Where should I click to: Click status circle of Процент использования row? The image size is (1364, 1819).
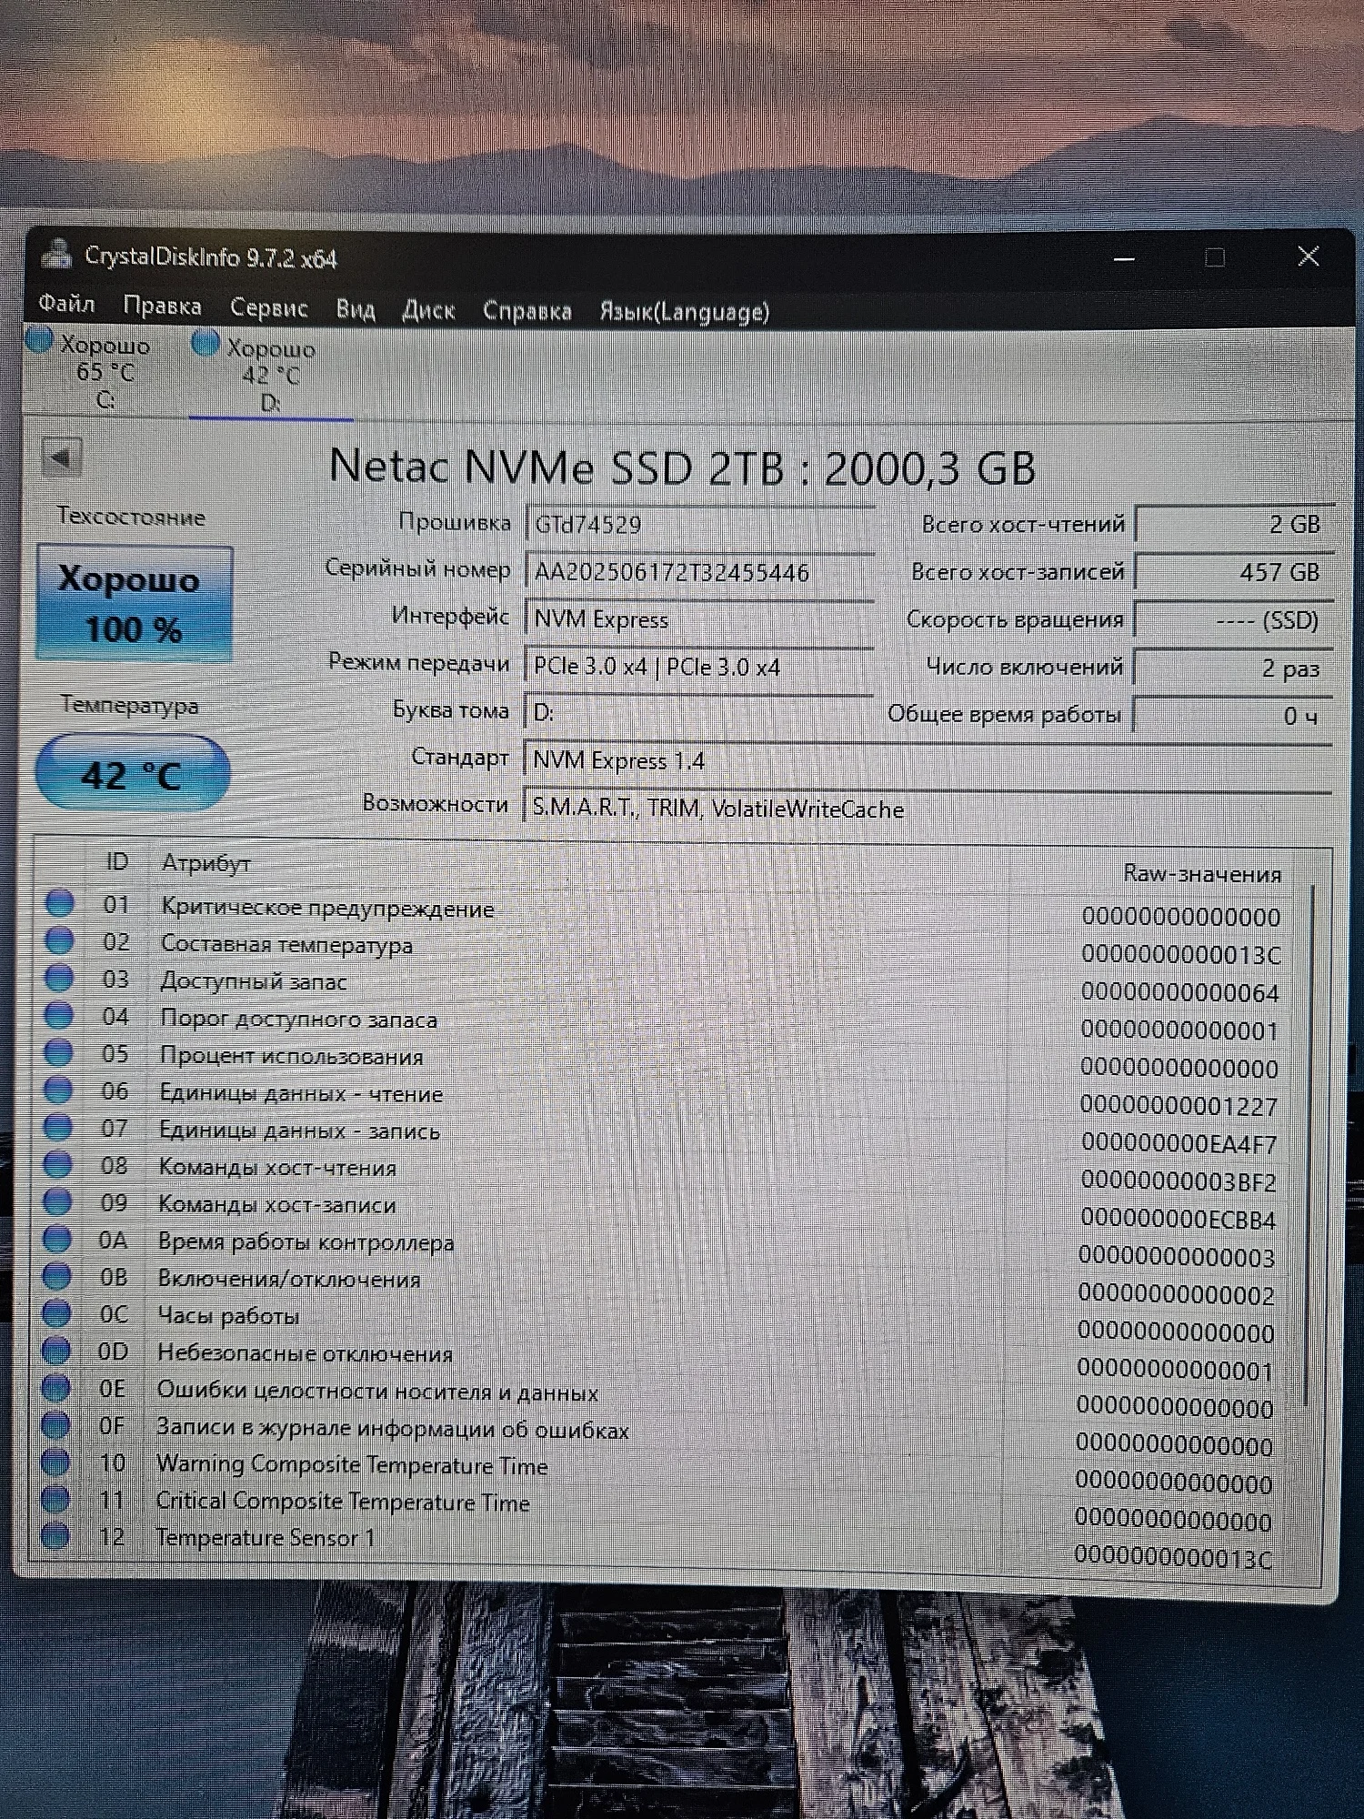58,1052
